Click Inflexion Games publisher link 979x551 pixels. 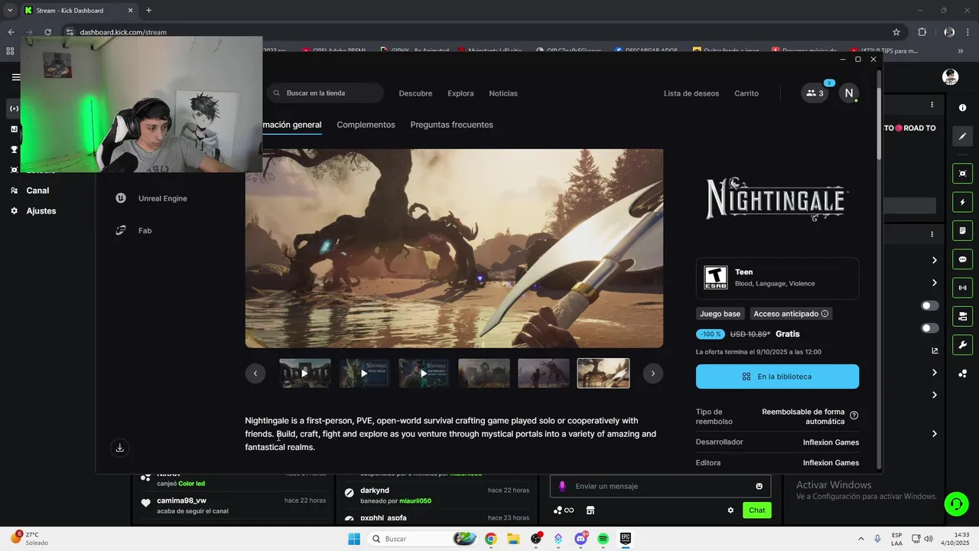[831, 463]
